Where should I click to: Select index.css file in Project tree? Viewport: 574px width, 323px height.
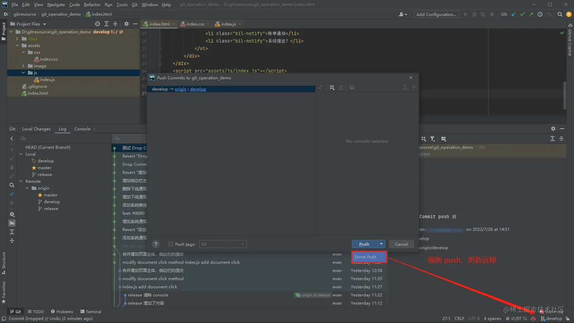click(49, 59)
